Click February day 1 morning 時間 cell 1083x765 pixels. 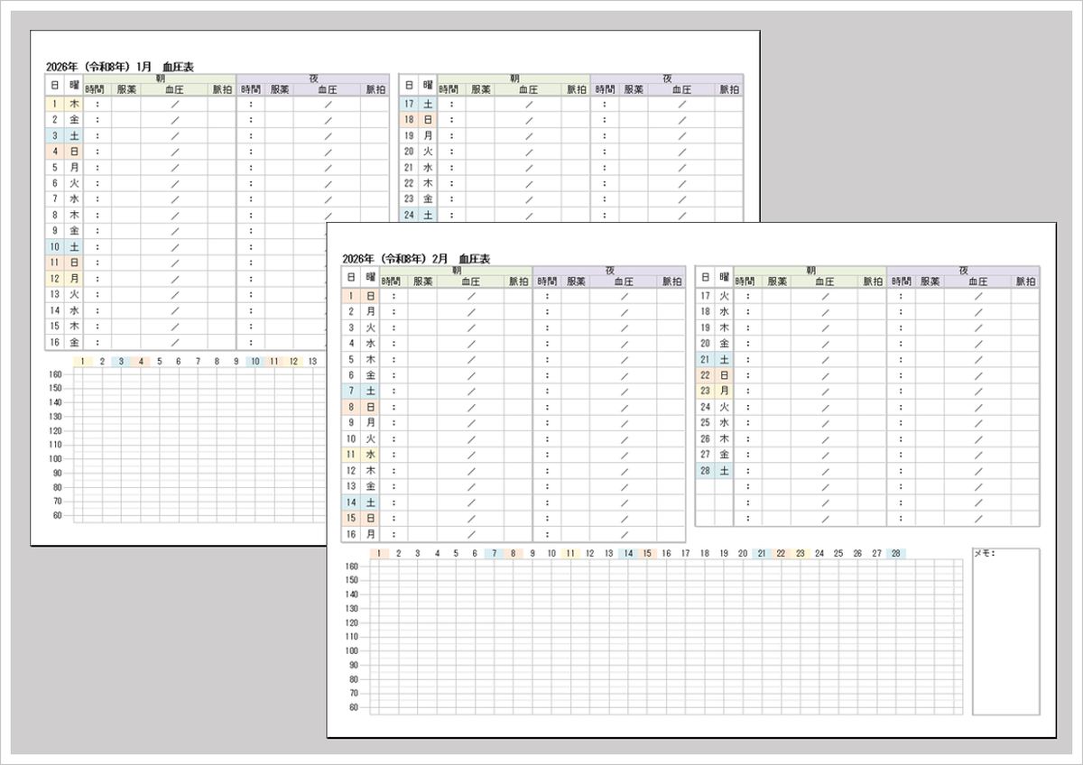[x=394, y=296]
